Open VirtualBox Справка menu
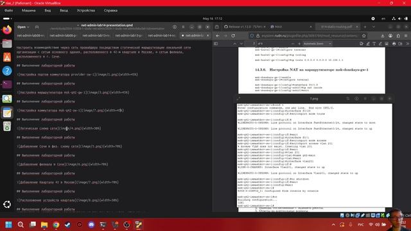411x231 pixels. pos(110,10)
